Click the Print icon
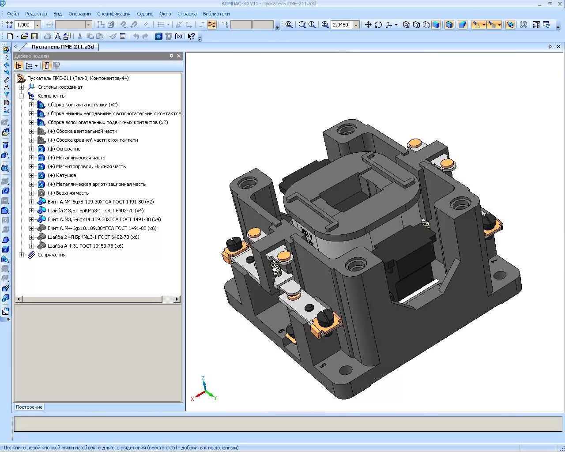This screenshot has height=452, width=565. click(48, 36)
